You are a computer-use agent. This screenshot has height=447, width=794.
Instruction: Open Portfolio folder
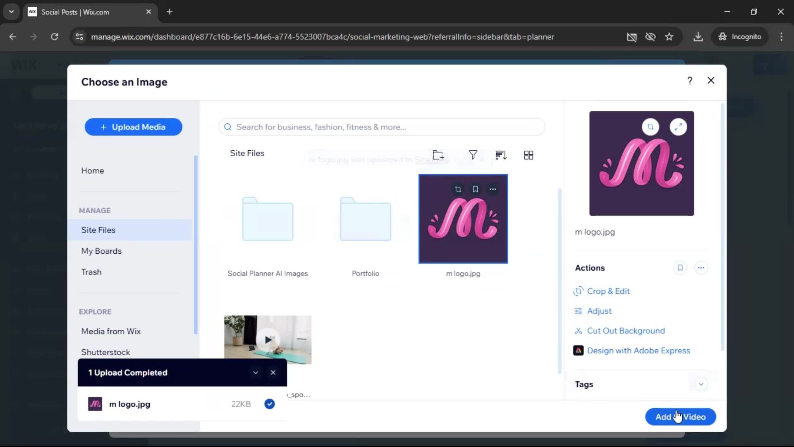pyautogui.click(x=366, y=219)
